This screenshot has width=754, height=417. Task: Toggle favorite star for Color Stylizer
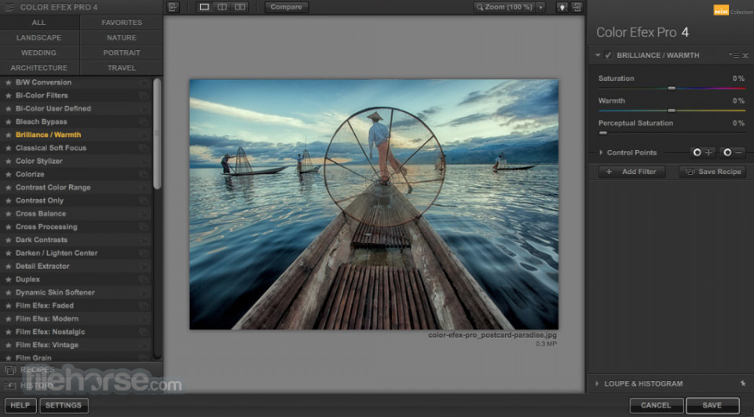coord(8,161)
